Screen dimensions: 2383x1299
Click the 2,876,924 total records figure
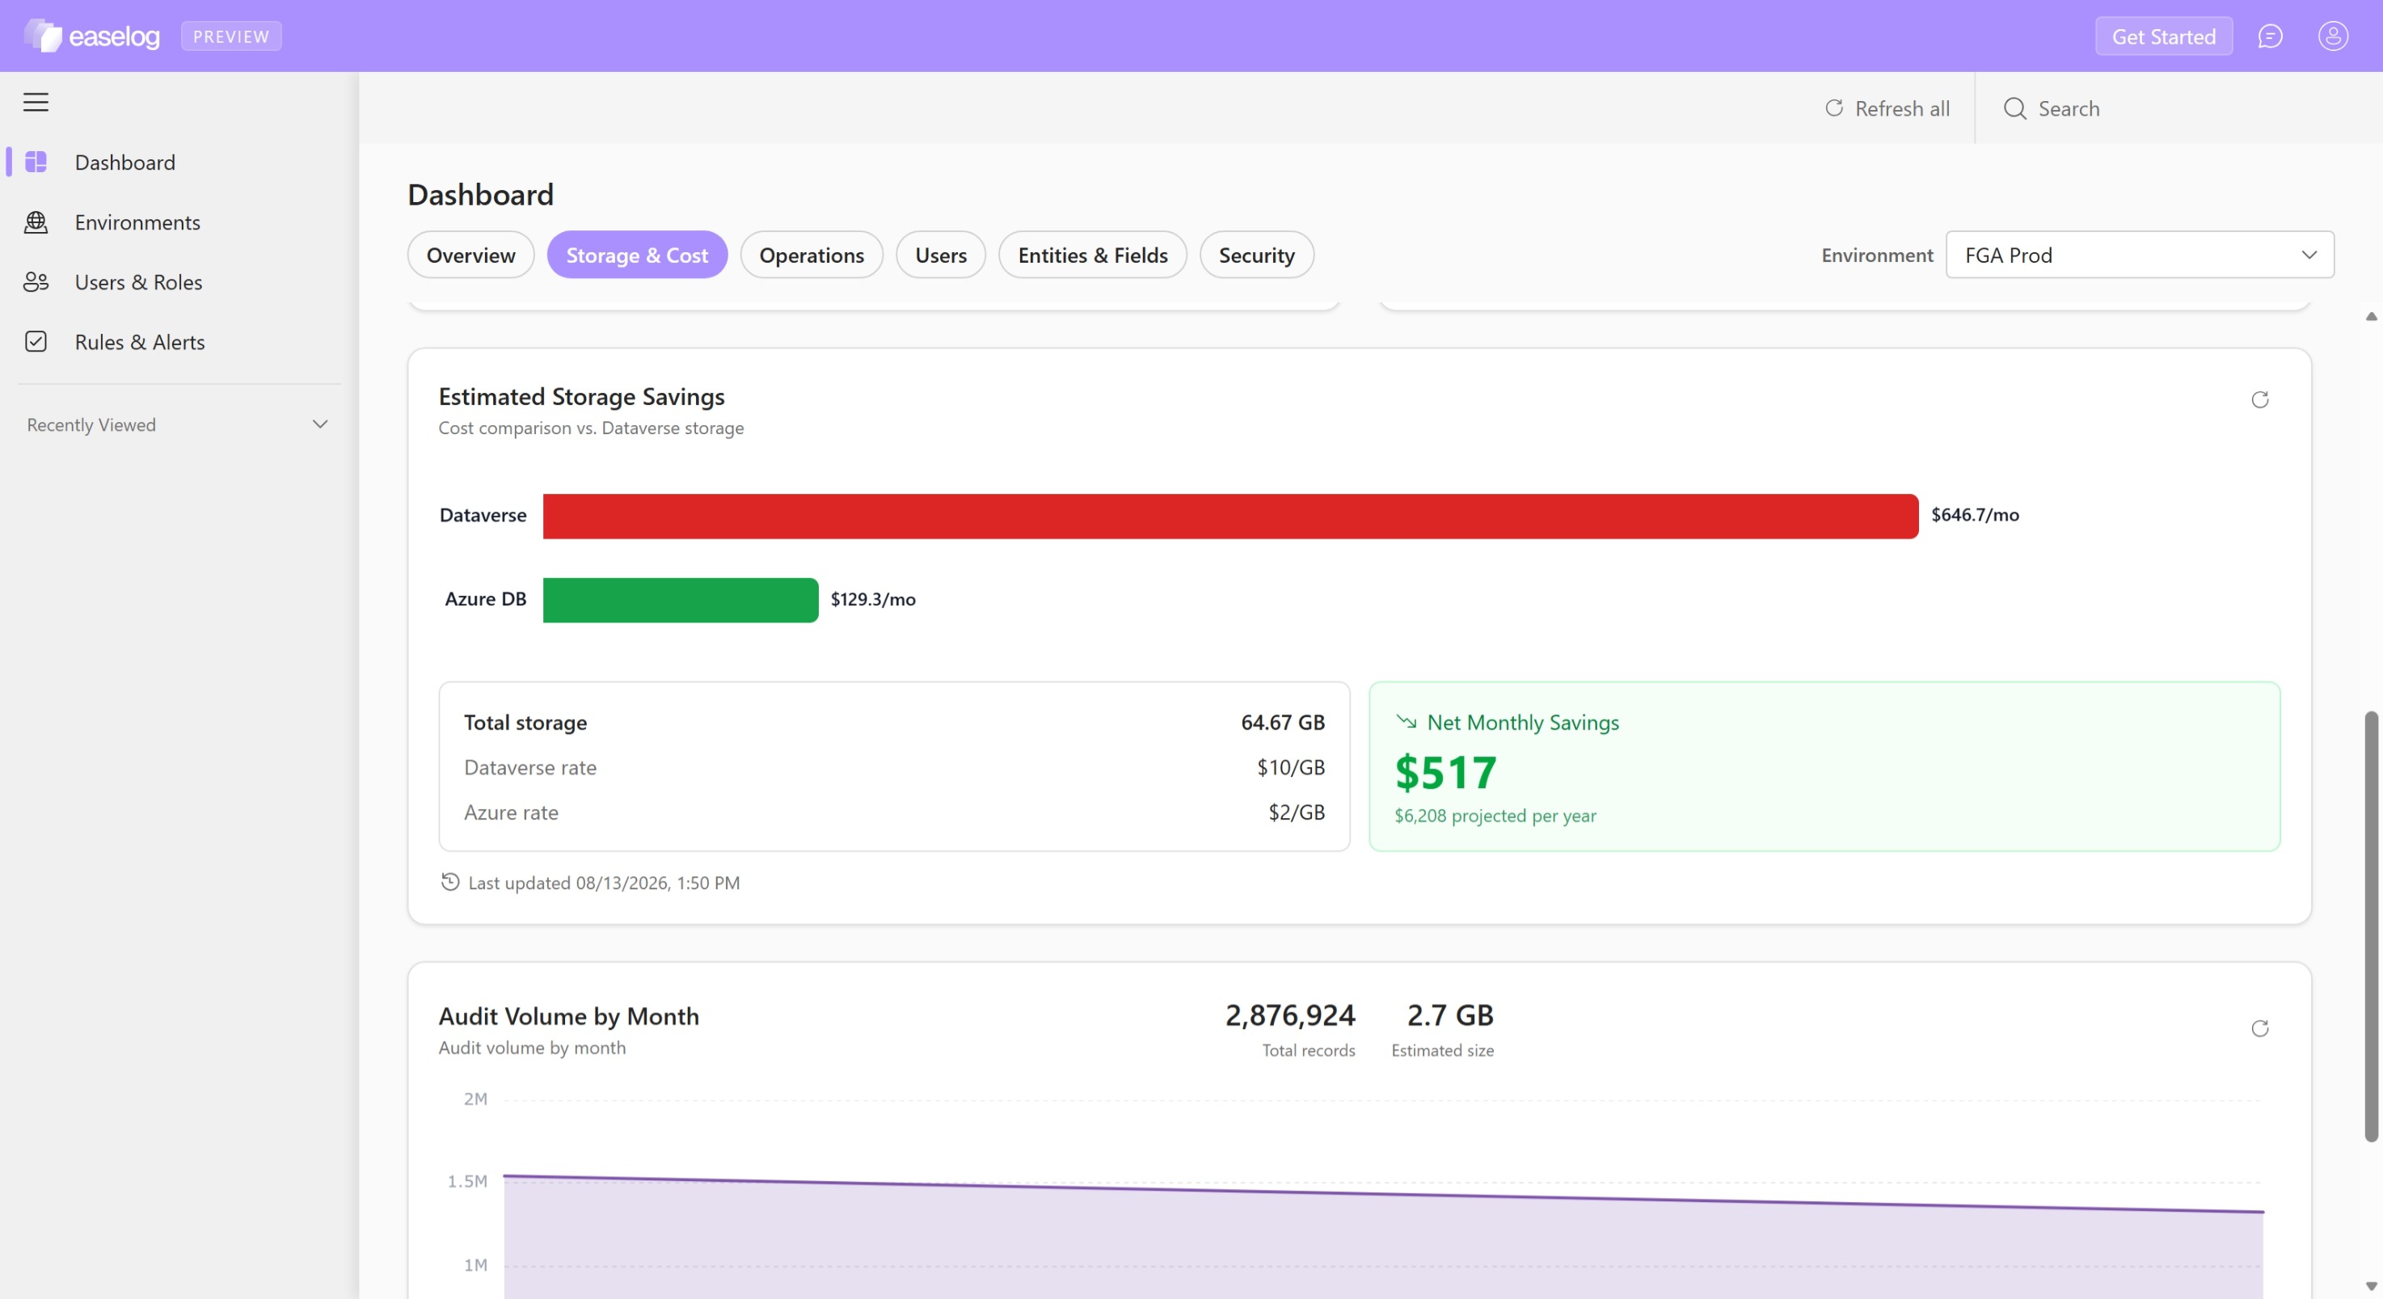(x=1289, y=1015)
